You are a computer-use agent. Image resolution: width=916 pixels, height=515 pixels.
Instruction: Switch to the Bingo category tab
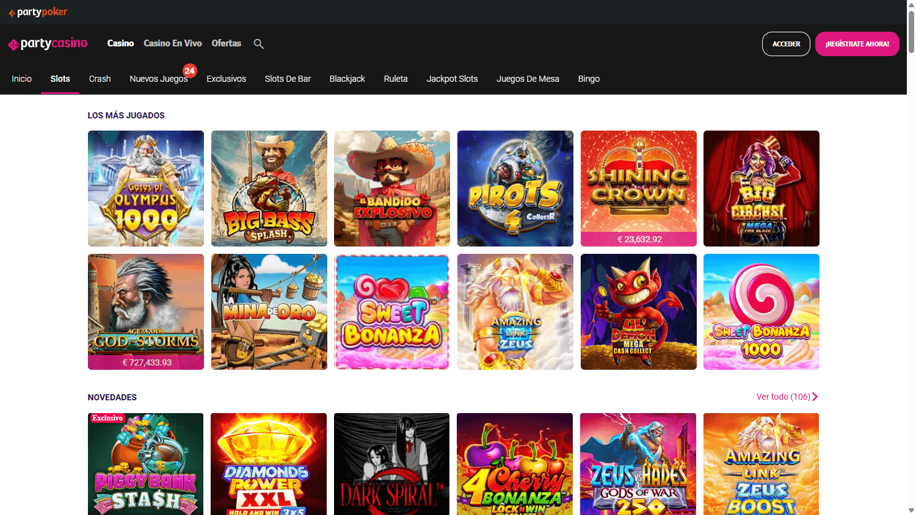(589, 79)
